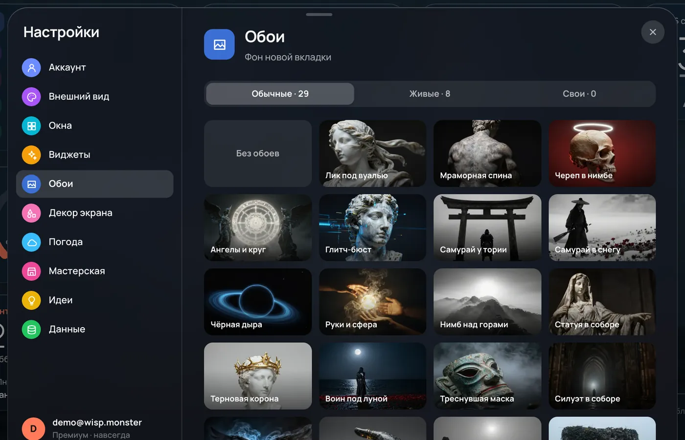
Task: Open the Аккаунт section via its person icon
Action: point(31,68)
